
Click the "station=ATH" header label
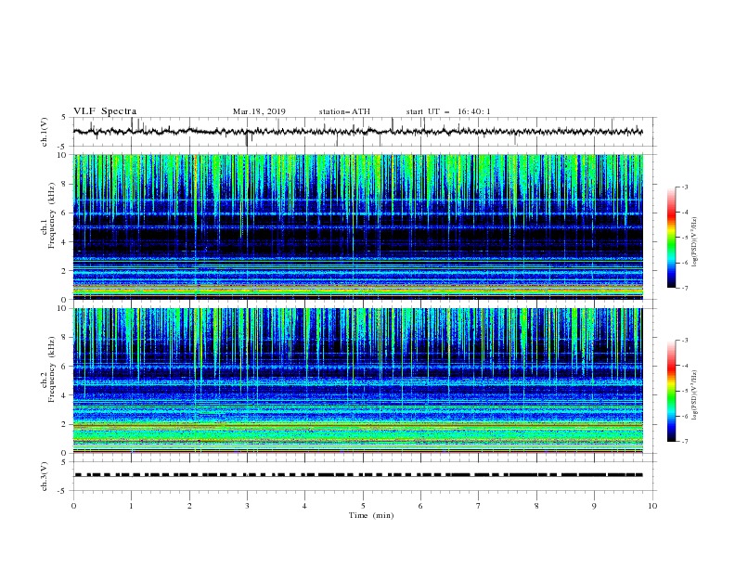click(344, 111)
